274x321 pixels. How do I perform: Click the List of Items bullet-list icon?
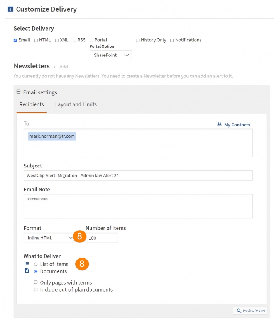click(27, 264)
